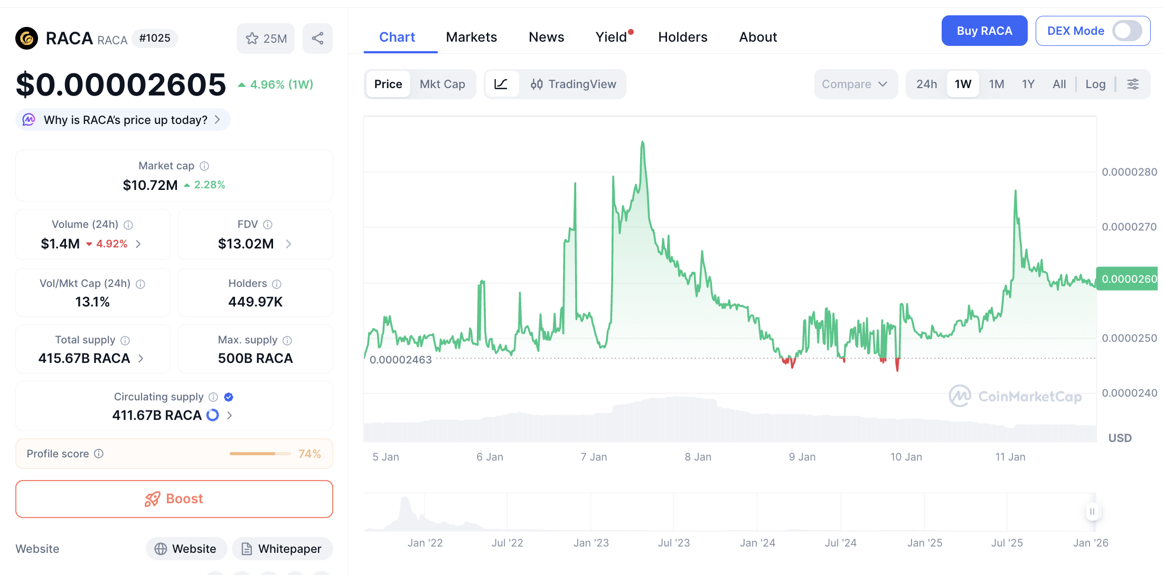Click the RACA coin logo

(x=26, y=38)
